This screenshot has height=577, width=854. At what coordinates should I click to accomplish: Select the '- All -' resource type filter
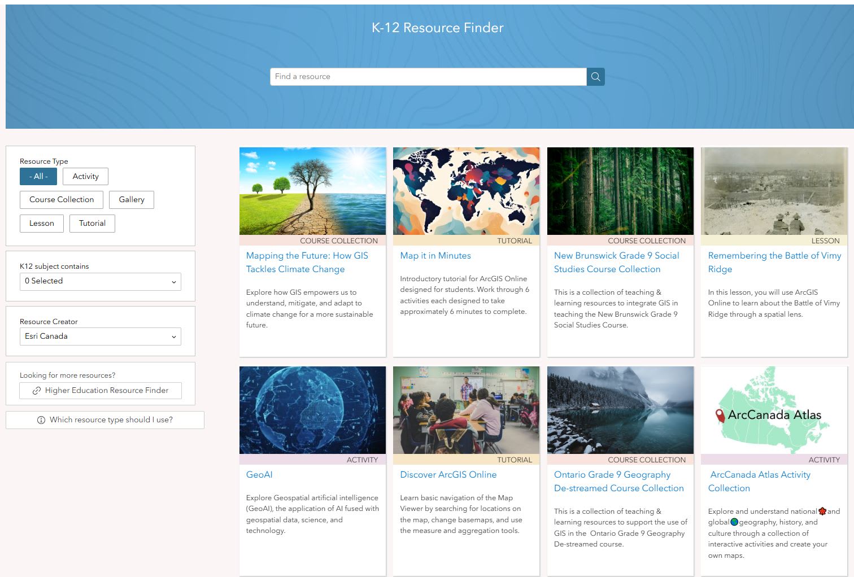[38, 176]
